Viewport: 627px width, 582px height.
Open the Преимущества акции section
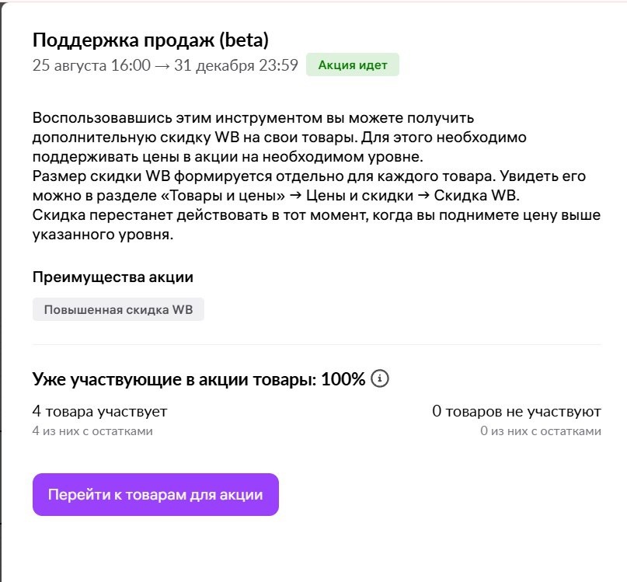point(113,277)
